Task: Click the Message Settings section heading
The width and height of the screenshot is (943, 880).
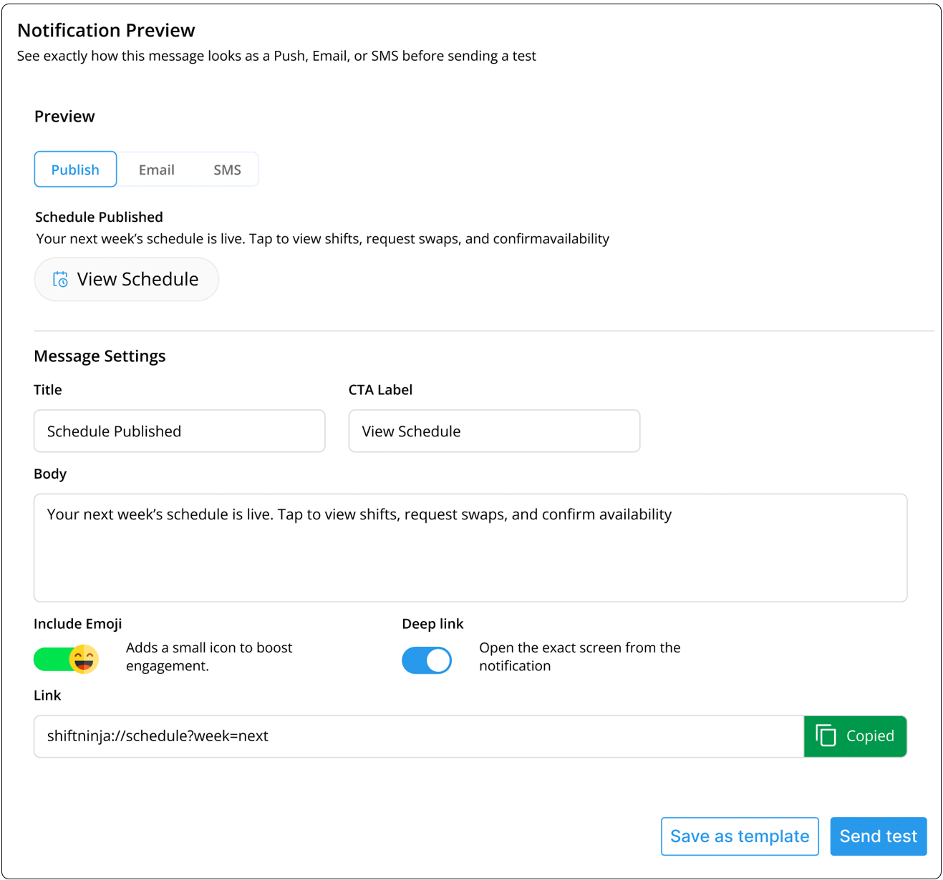Action: tap(100, 356)
